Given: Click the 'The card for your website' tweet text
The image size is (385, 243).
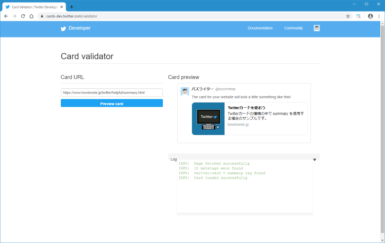Looking at the screenshot, I should tap(241, 97).
